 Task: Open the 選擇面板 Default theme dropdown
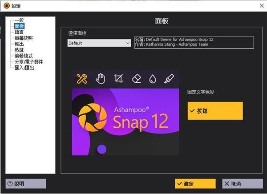(x=99, y=43)
